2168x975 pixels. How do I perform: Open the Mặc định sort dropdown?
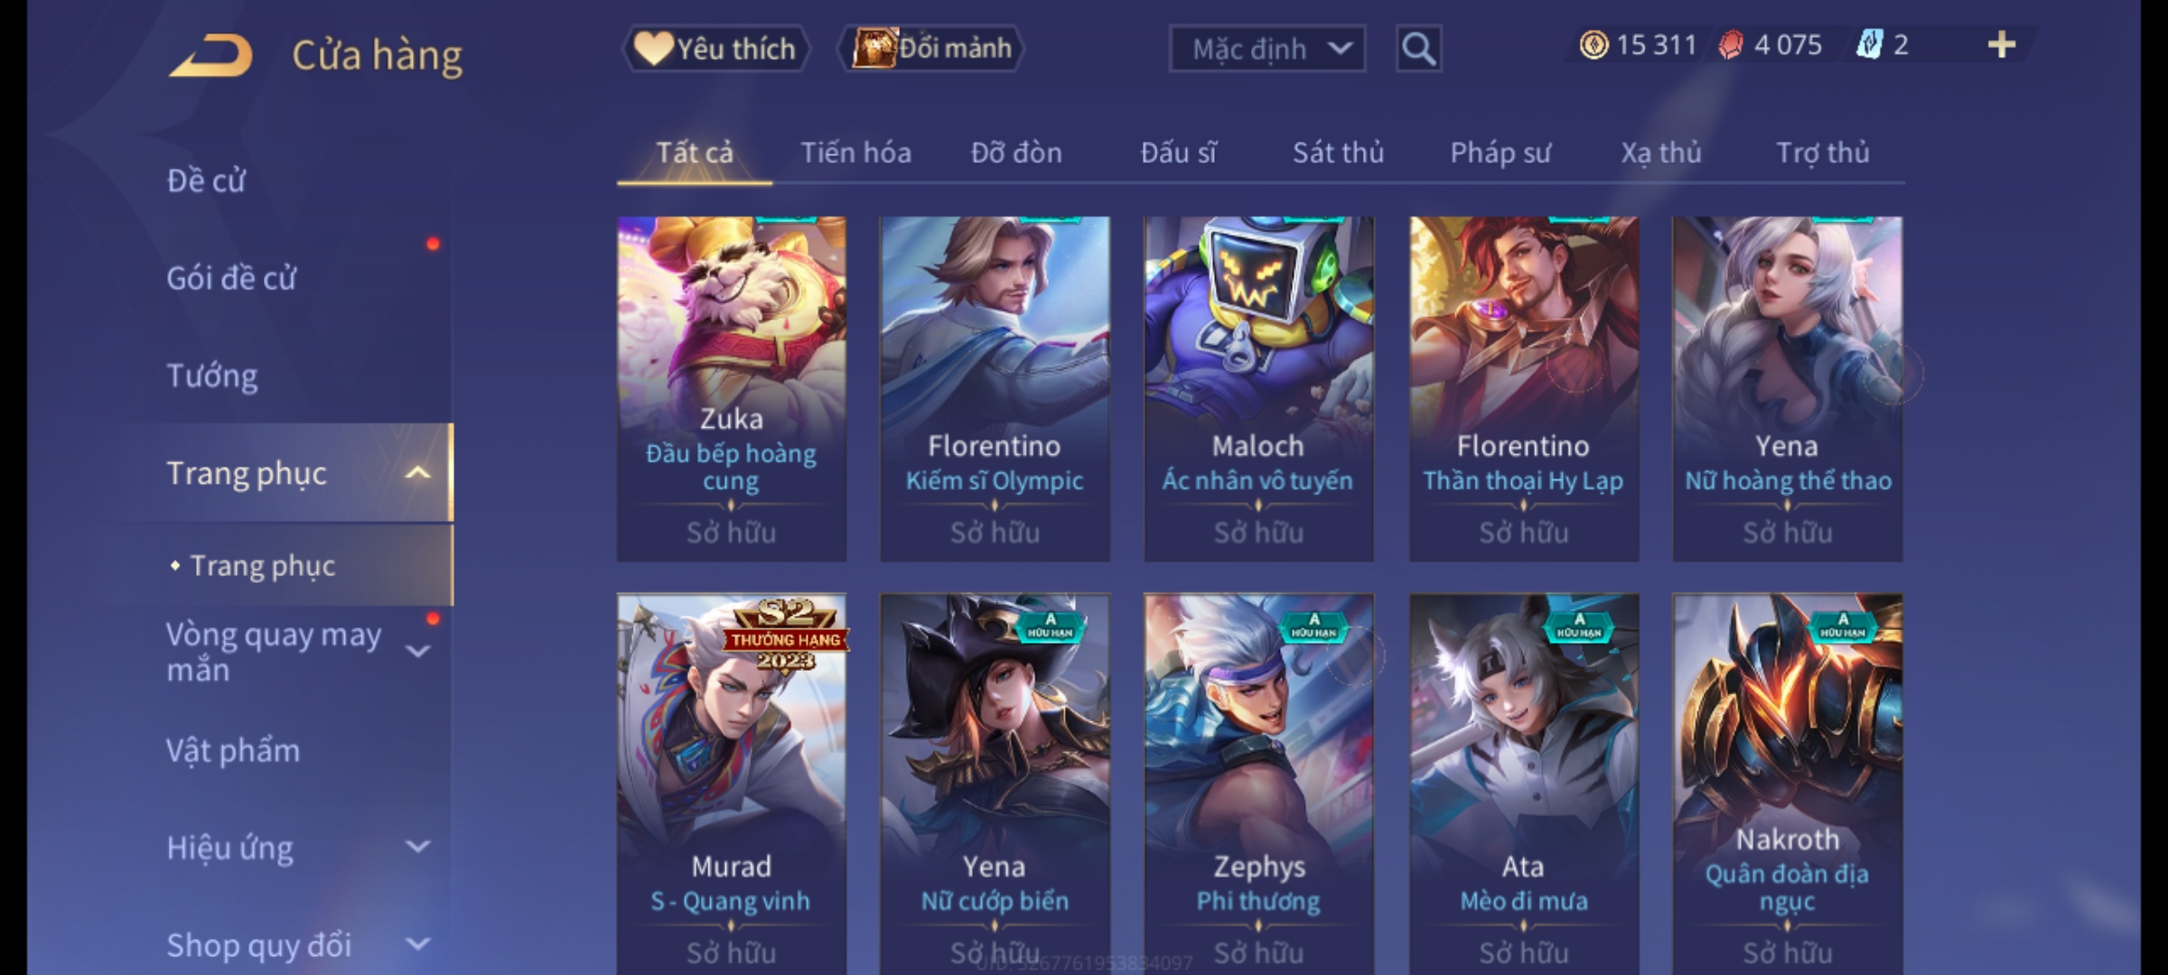coord(1267,49)
